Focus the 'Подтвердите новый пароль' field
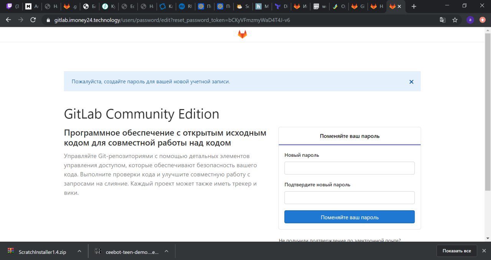The width and height of the screenshot is (491, 260). (349, 198)
